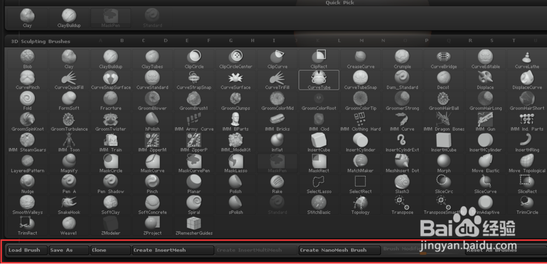Viewport: 547px width, 264px height.
Task: Select the GroomHairBall brush
Action: point(444,101)
